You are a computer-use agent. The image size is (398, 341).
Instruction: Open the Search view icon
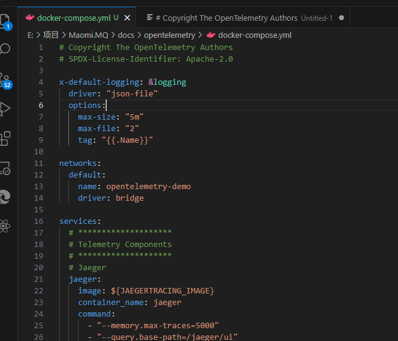coord(5,49)
